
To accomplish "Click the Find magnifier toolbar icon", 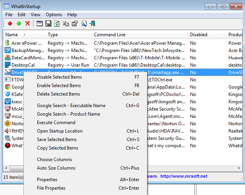I will click(84, 24).
